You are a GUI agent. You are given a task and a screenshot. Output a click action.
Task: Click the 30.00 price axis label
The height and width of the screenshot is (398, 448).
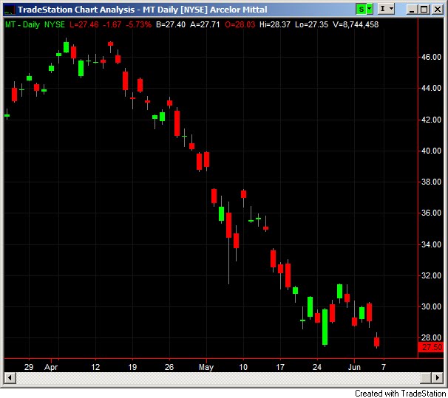pos(431,306)
